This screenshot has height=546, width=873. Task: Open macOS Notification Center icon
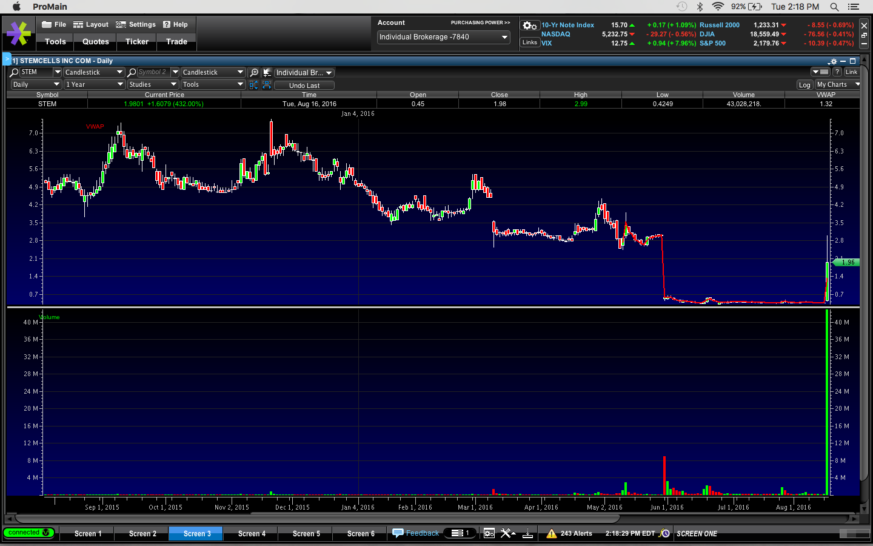coord(854,7)
